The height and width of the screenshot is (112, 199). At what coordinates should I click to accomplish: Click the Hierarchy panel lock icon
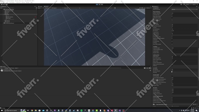pyautogui.click(x=35, y=6)
